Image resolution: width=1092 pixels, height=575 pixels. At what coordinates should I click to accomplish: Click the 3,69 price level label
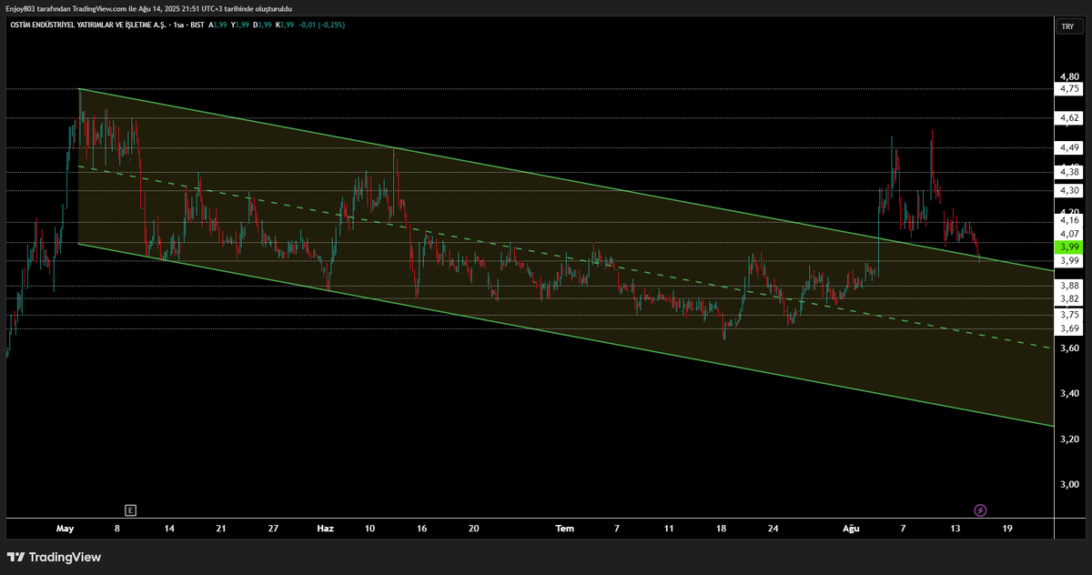pos(1069,328)
